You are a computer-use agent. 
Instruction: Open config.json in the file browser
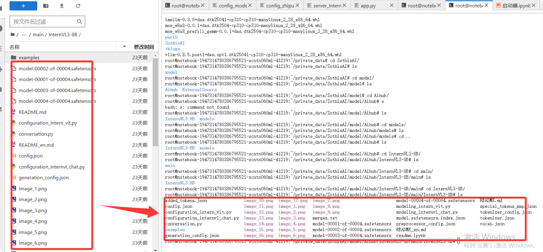(31, 156)
